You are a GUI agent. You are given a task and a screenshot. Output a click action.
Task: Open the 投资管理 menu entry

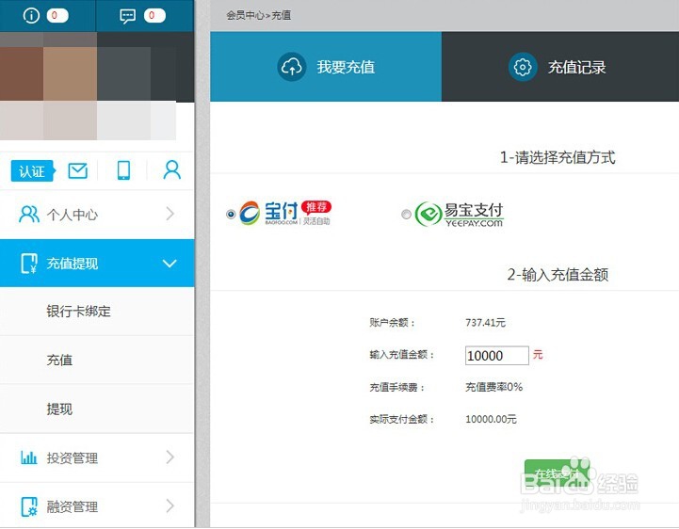tap(97, 457)
